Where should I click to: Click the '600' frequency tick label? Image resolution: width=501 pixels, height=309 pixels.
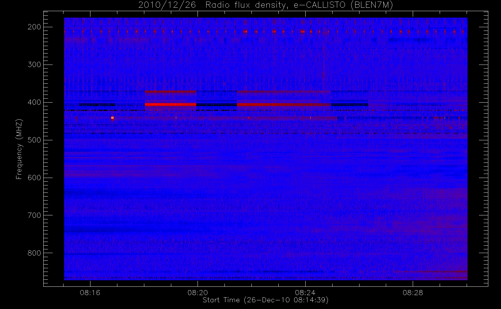[34, 178]
